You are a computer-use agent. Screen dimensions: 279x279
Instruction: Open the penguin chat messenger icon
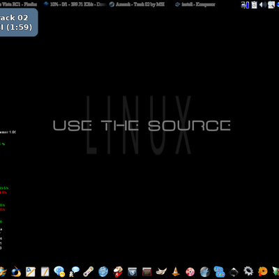(x=74, y=271)
